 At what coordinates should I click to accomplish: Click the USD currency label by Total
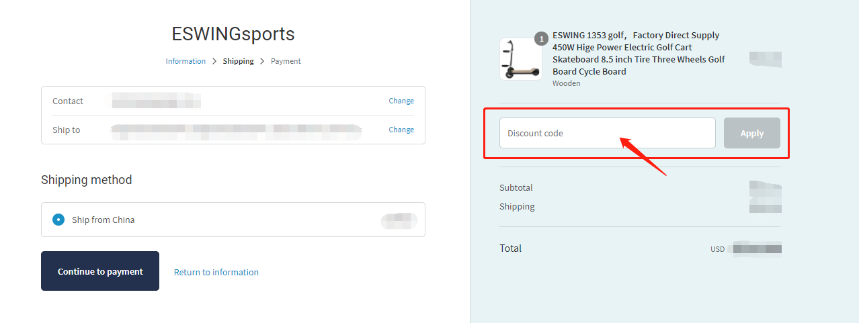pos(718,249)
